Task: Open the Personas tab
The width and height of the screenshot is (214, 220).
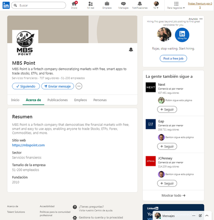Action: [x=100, y=100]
